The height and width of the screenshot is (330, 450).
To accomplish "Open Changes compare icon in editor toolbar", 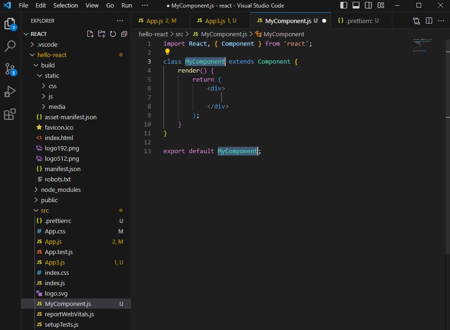I will pyautogui.click(x=416, y=21).
